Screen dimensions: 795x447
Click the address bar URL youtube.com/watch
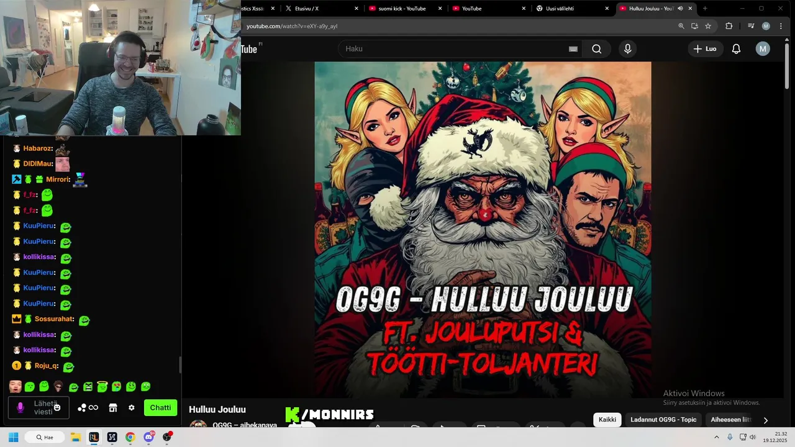point(292,26)
